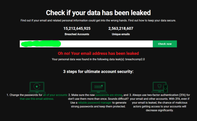Image resolution: width=197 pixels, height=121 pixels.
Task: Click the 'that use this email address' link text
Action: 37,99
